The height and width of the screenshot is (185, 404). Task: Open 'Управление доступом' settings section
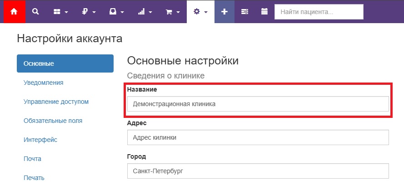(x=56, y=102)
